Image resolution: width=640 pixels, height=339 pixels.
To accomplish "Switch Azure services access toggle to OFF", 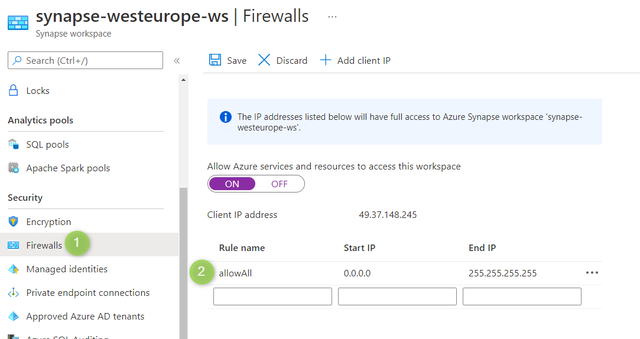I will coord(280,184).
